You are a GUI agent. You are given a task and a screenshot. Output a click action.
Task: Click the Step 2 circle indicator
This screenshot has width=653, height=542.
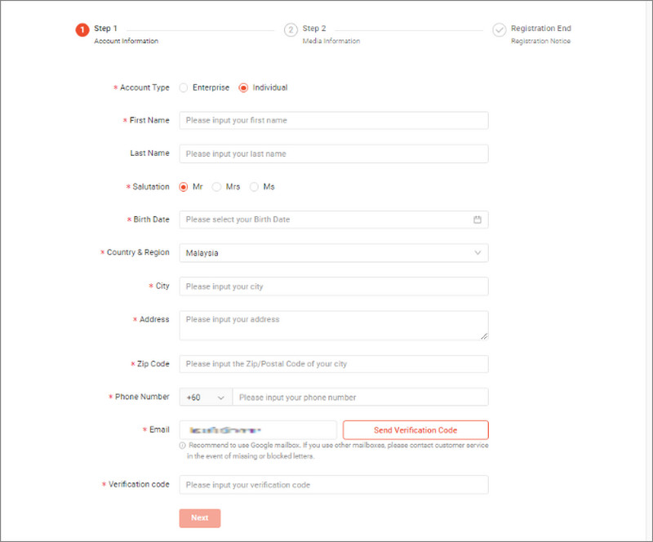[x=291, y=29]
